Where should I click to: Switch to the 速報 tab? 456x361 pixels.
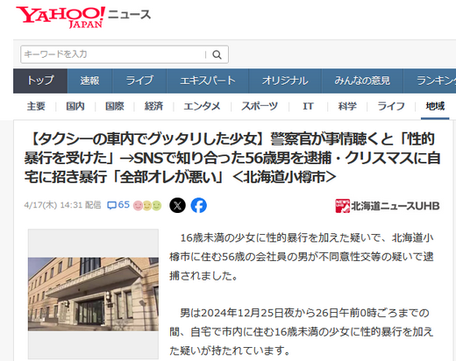89,81
